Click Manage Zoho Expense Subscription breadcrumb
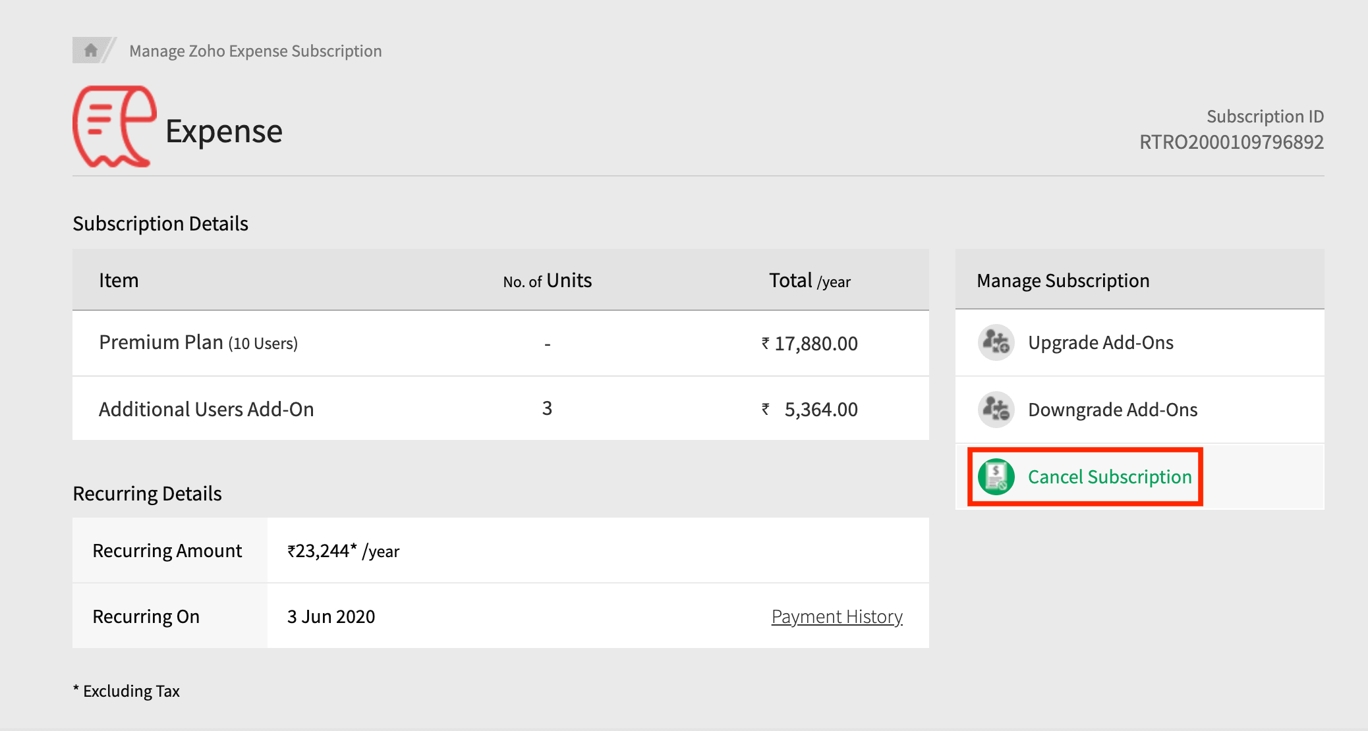Viewport: 1368px width, 731px height. pos(256,51)
